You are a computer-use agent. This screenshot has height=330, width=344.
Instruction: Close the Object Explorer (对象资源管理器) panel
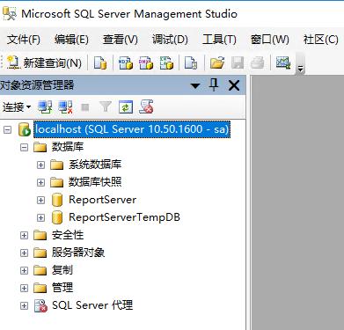coord(234,85)
